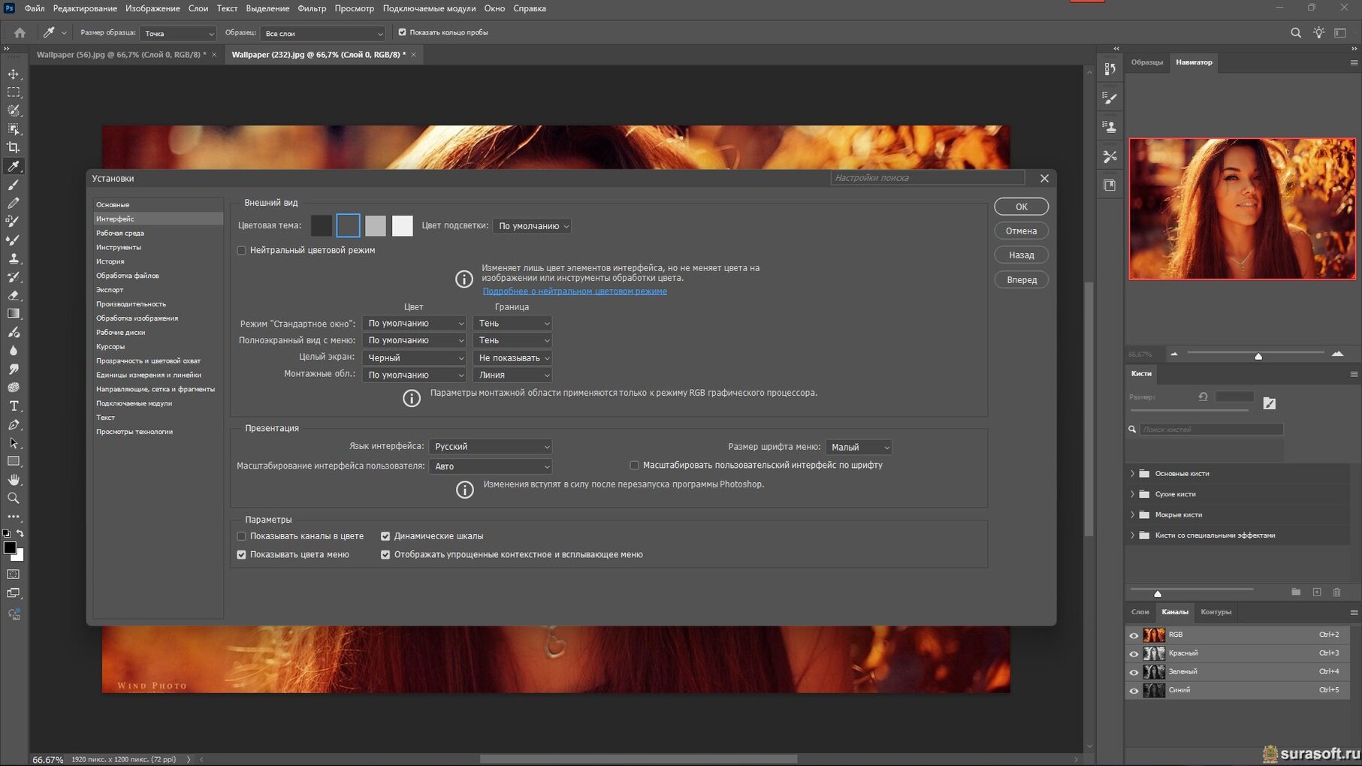Uncheck Показывать цвета меню

[x=242, y=555]
